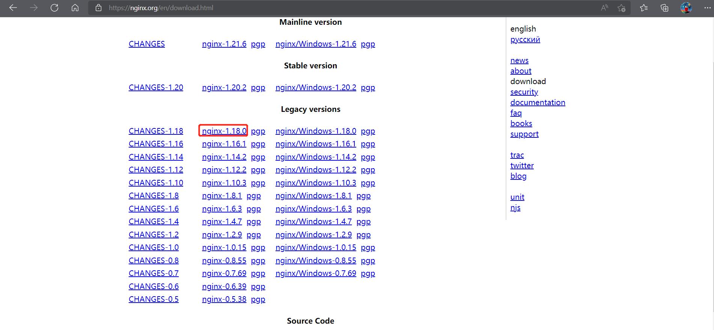Open CHANGES-1.2 link
714x330 pixels.
154,235
